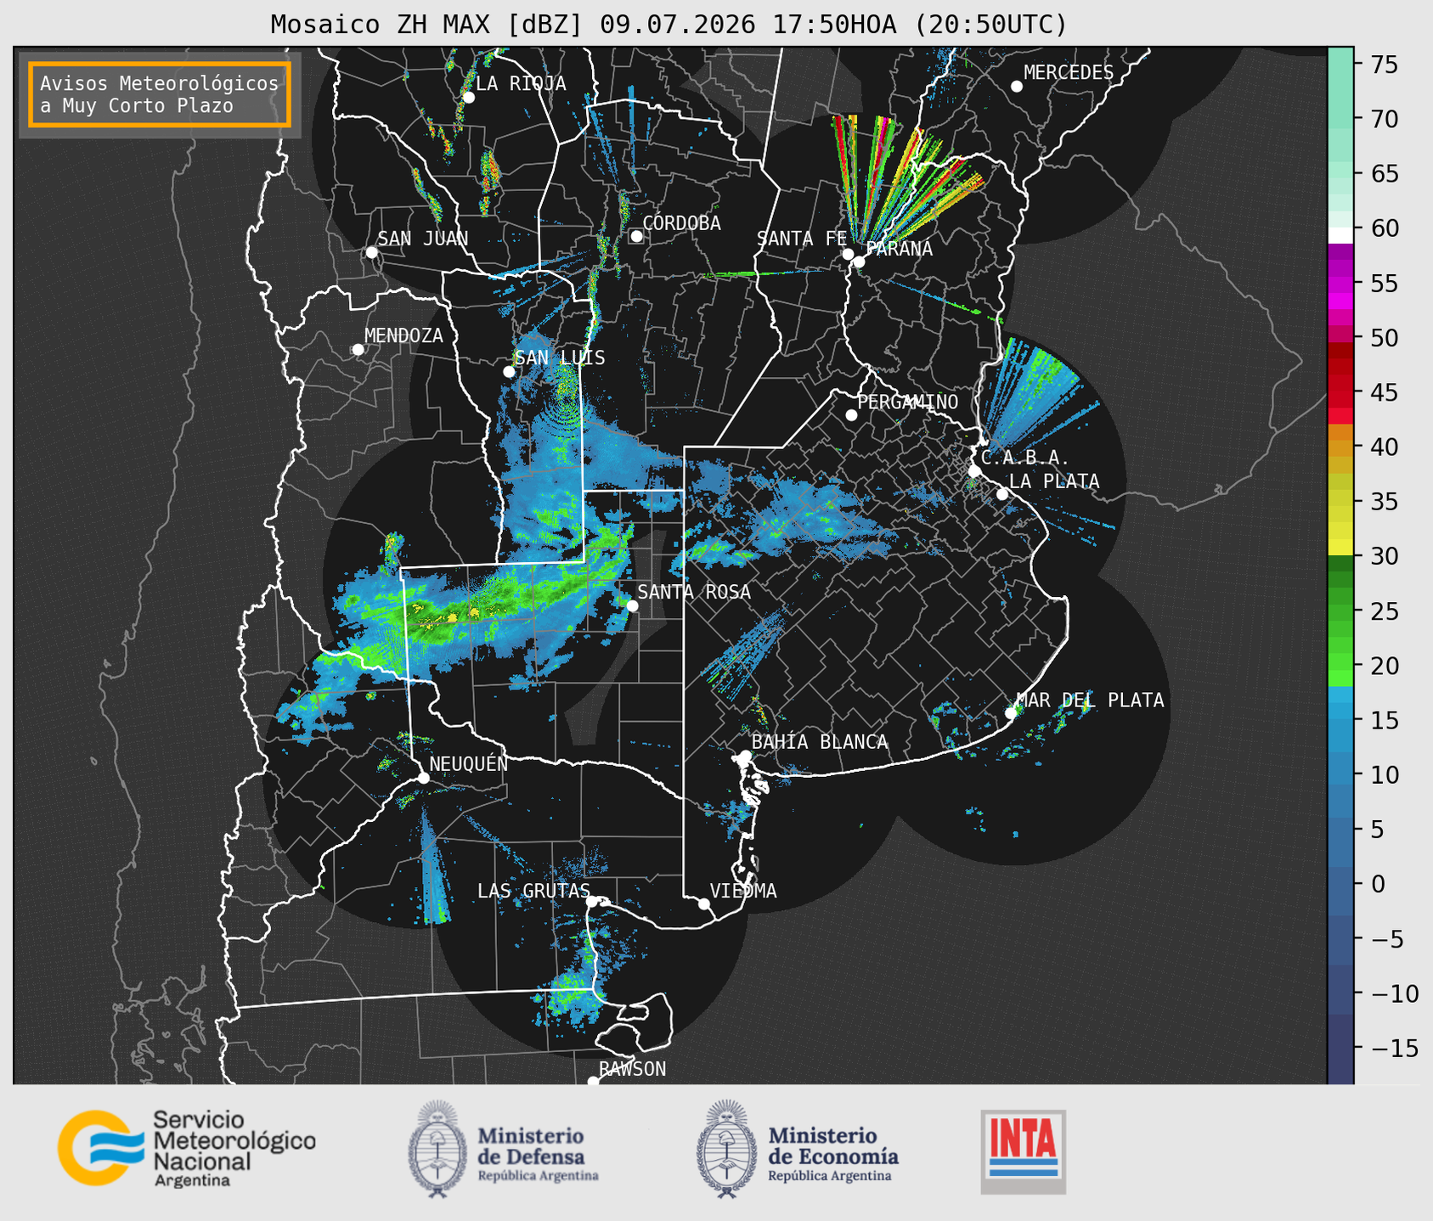The image size is (1433, 1221).
Task: Click the LAS GRUTAS city label
Action: (x=533, y=891)
